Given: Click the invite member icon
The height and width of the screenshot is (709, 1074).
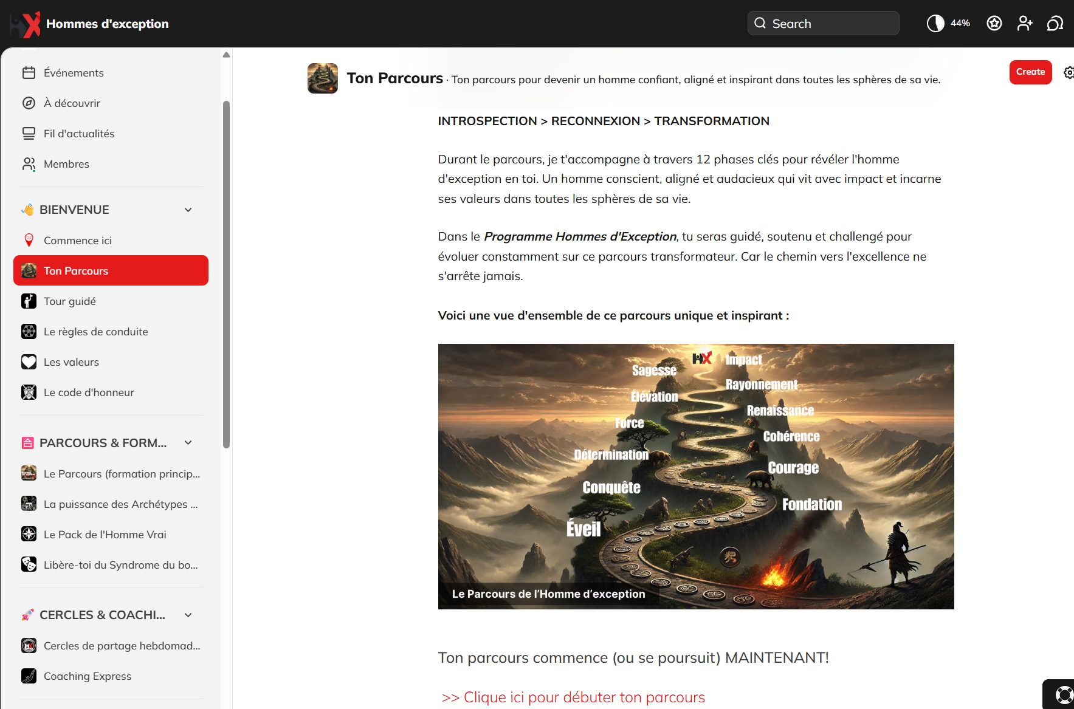Looking at the screenshot, I should click(x=1025, y=23).
